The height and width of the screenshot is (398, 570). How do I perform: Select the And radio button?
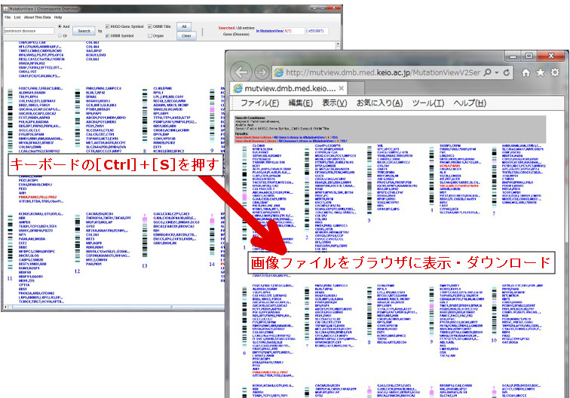(59, 26)
